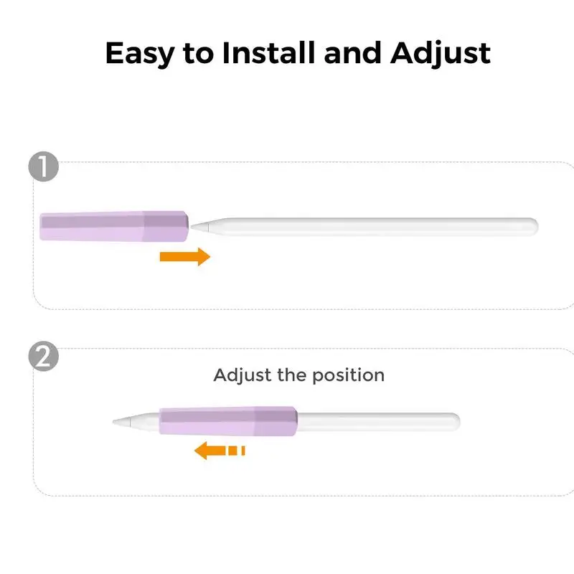Click the gray step 2 number badge
The height and width of the screenshot is (574, 574).
[x=42, y=357]
